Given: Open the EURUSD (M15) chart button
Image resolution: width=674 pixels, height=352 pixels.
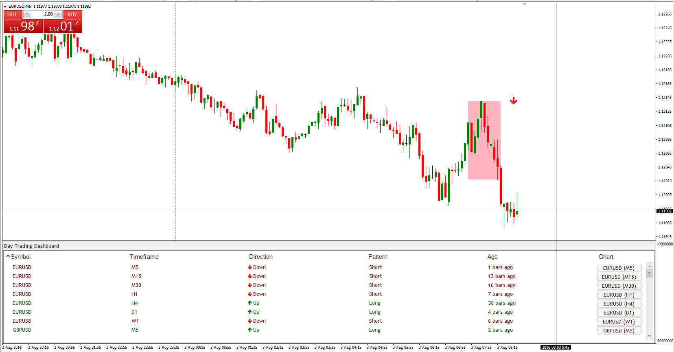Looking at the screenshot, I should click(619, 277).
